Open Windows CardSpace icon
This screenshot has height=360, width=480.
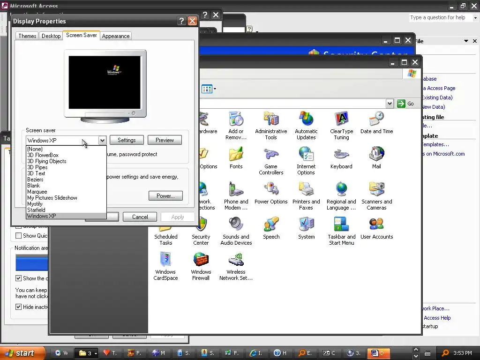tap(165, 266)
